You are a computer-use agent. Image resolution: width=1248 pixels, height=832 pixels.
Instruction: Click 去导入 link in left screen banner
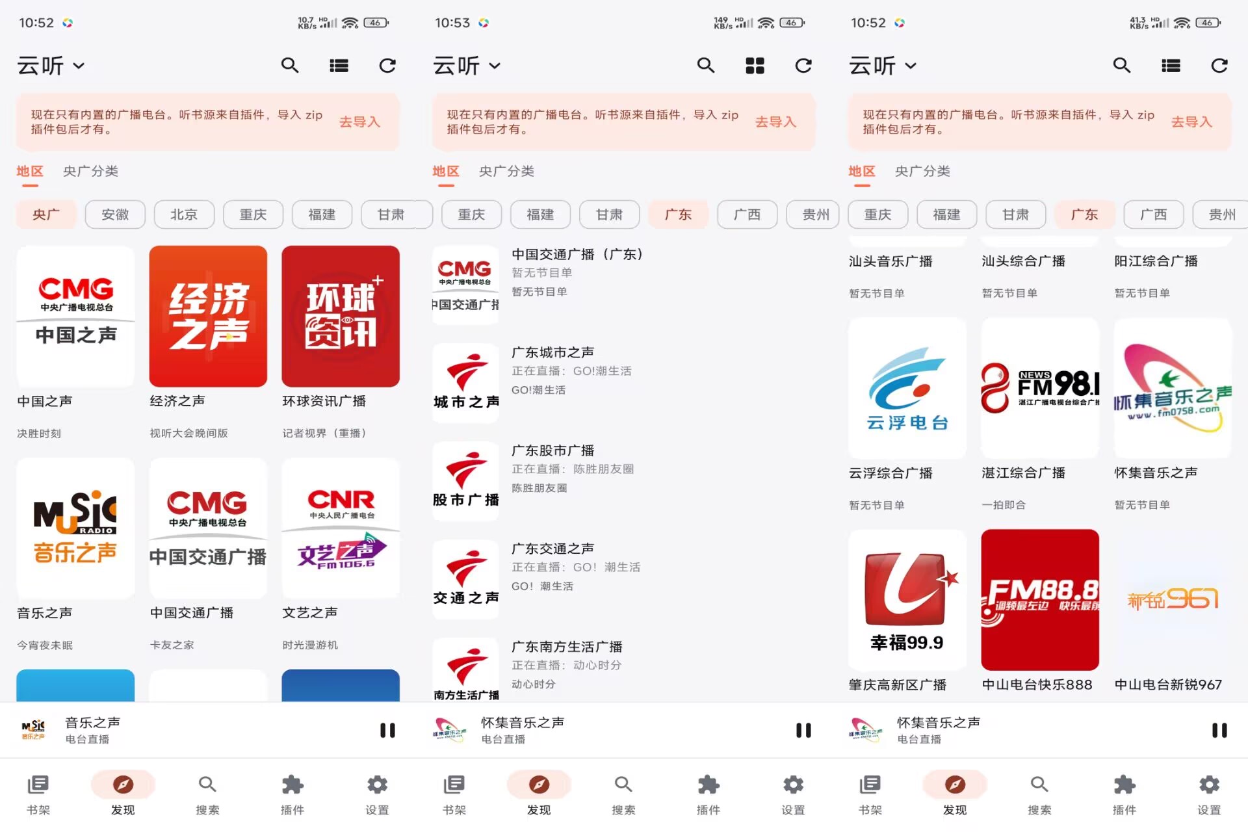359,122
